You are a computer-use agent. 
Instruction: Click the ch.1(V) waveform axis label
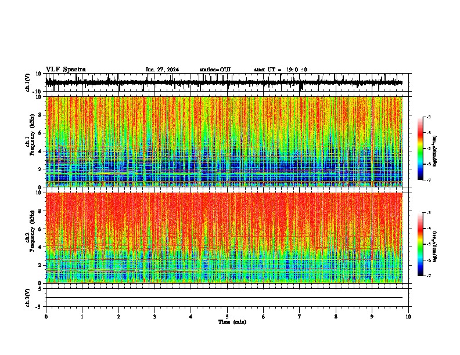[28, 82]
